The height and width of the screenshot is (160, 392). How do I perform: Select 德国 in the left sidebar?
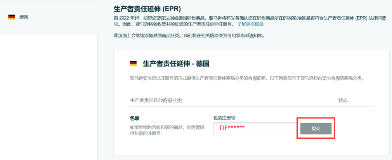tap(24, 17)
